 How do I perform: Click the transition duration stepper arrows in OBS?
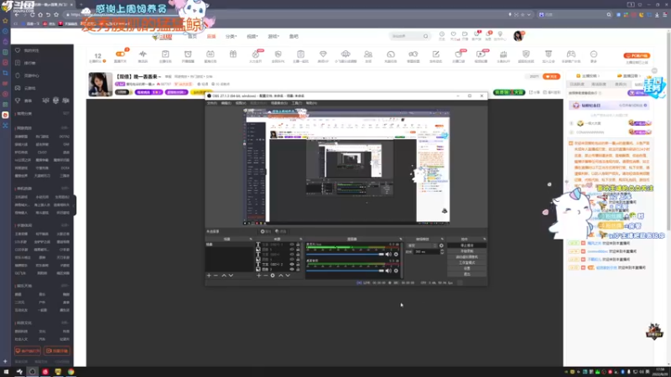(x=441, y=252)
